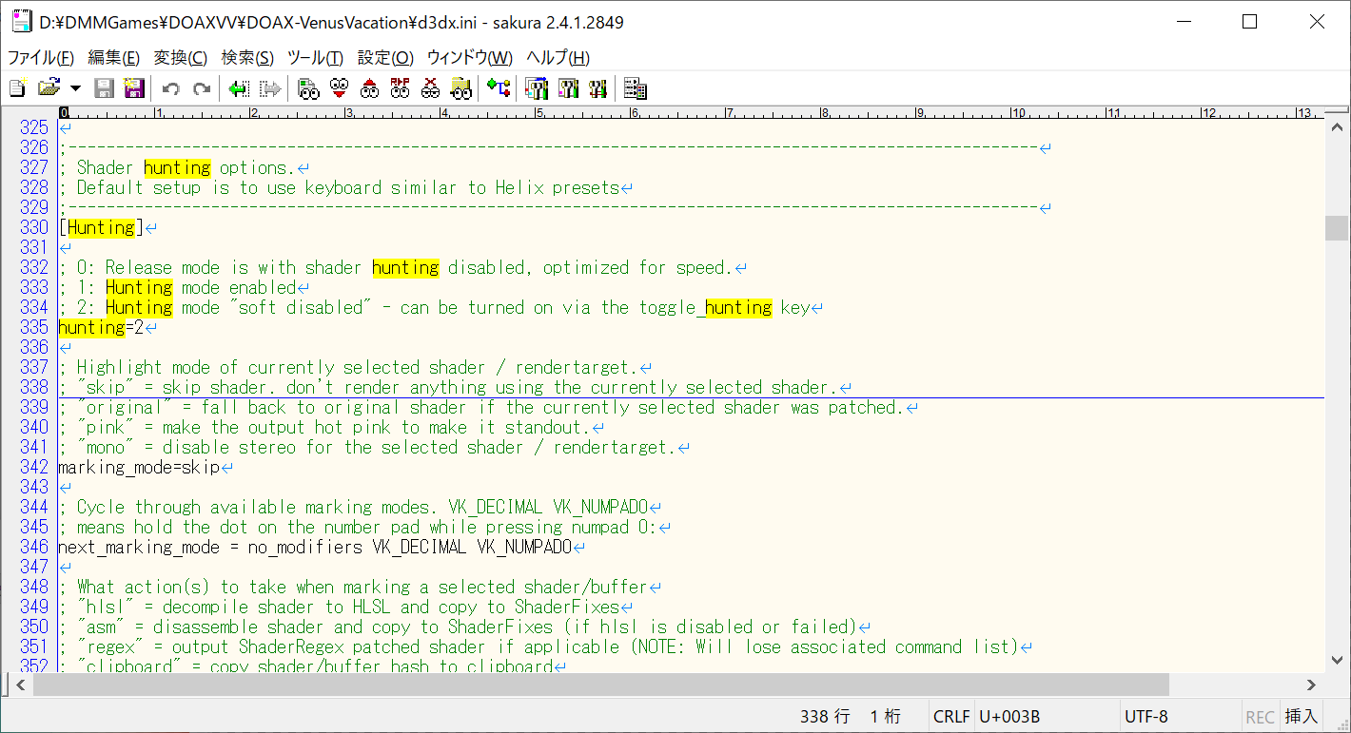Viewport: 1351px width, 733px height.
Task: Click '; What action(s) to take' comment line
Action: [x=353, y=588]
